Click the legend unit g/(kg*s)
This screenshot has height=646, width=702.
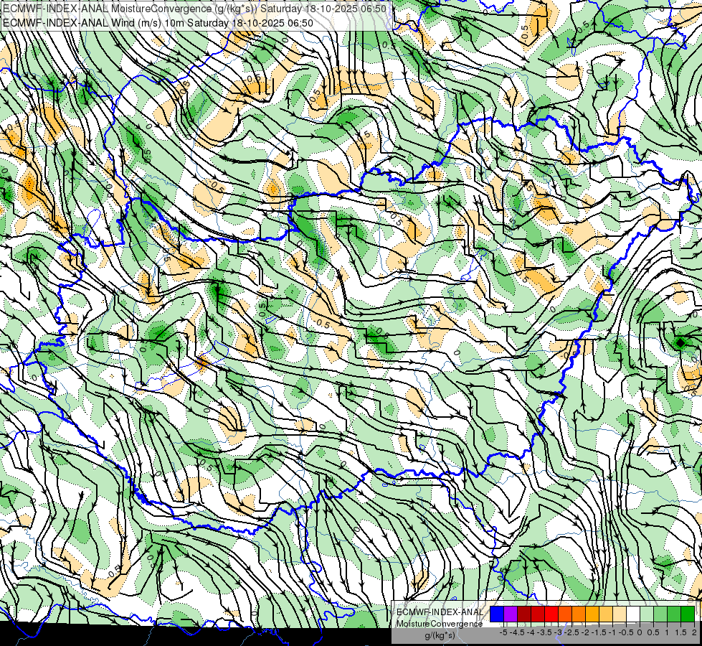pyautogui.click(x=440, y=635)
